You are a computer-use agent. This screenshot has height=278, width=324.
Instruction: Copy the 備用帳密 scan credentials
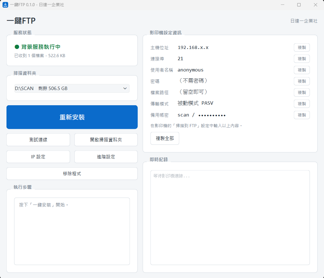(x=302, y=115)
